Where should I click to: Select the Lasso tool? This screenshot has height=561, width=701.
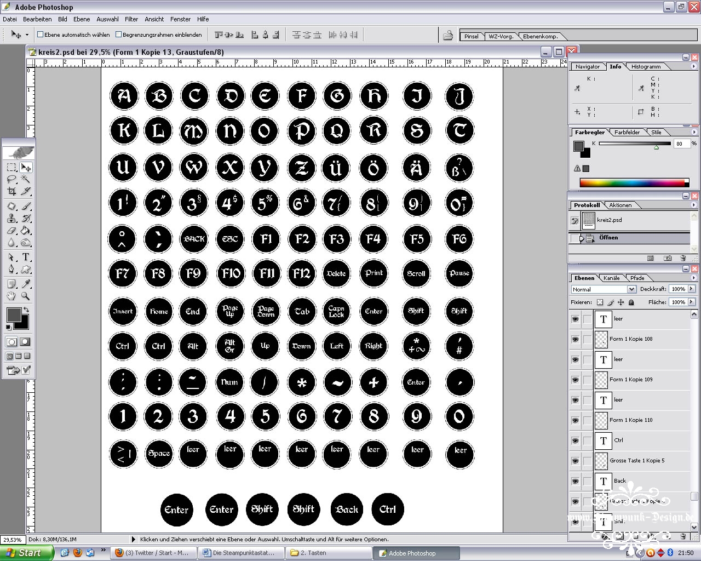(12, 179)
